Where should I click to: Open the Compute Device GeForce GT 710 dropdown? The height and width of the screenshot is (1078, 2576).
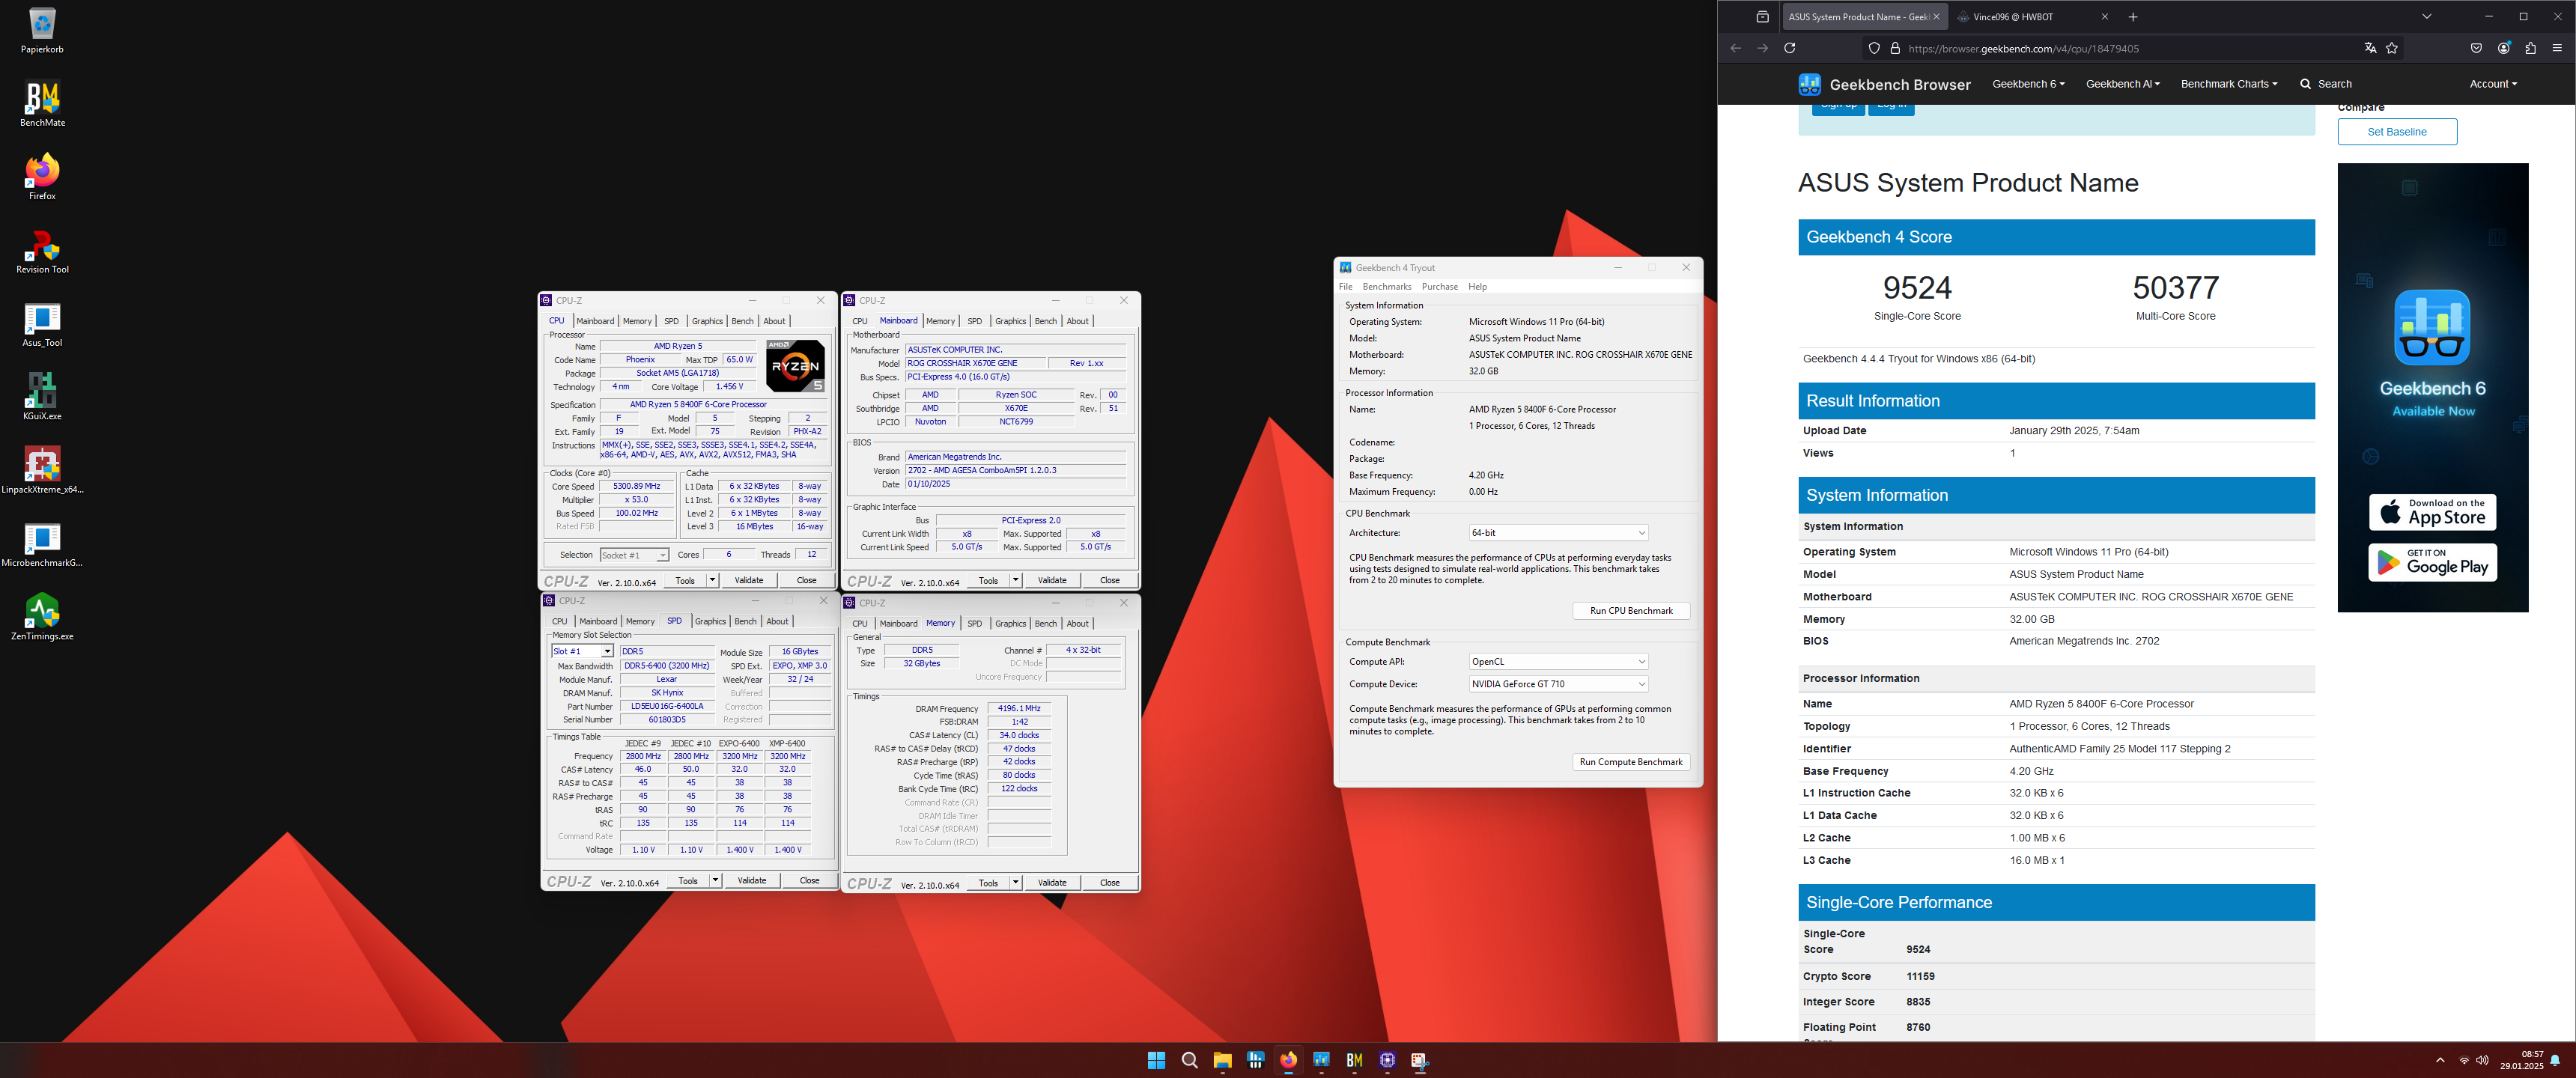[x=1557, y=684]
